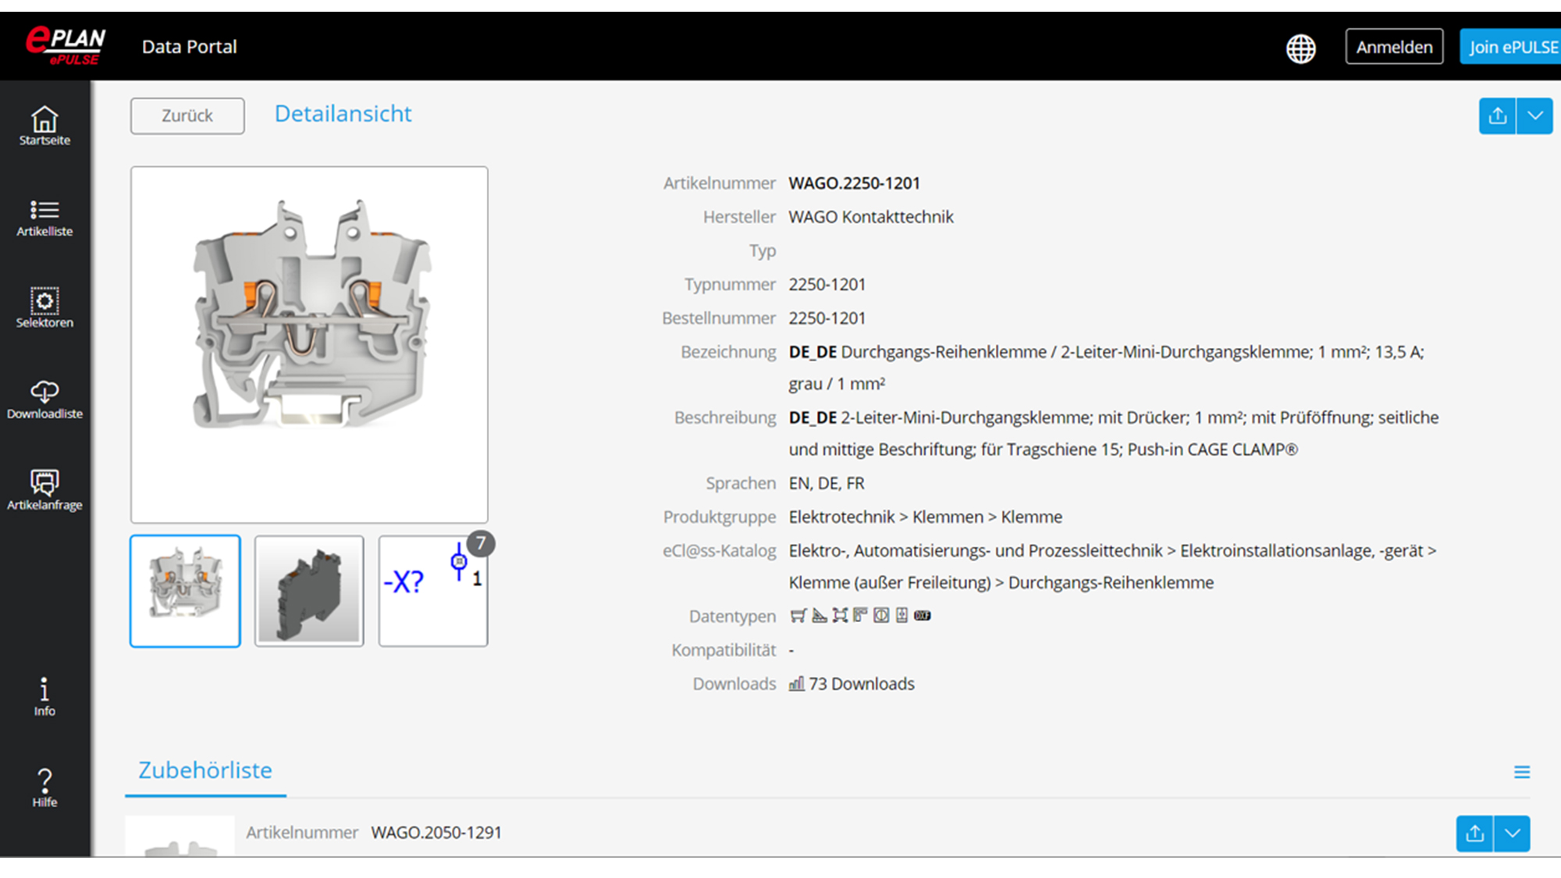Click the set square data type icon
The image size is (1561, 878).
click(819, 616)
